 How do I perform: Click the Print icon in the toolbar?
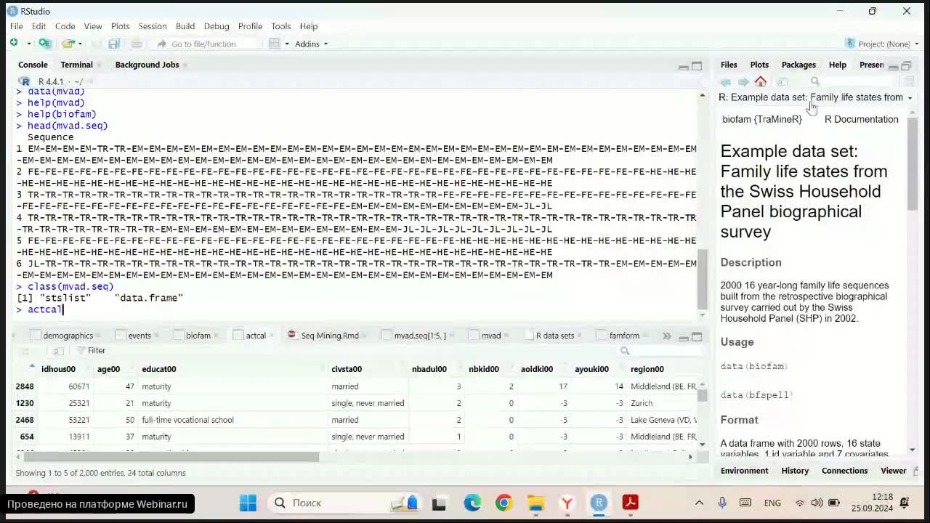point(137,44)
